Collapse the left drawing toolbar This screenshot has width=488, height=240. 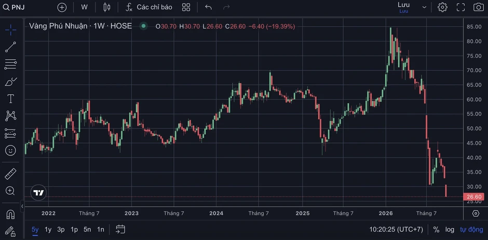pos(22,206)
